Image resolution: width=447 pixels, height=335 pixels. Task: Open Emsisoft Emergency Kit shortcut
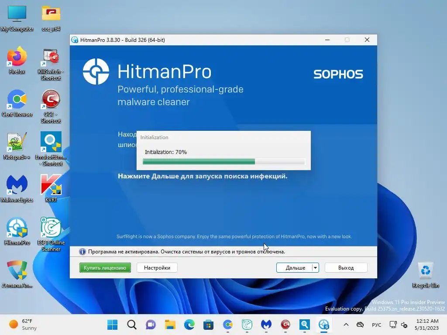click(51, 149)
